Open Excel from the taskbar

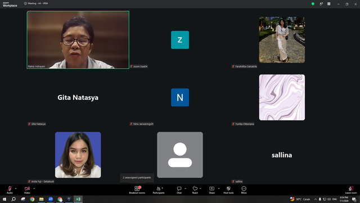click(78, 199)
